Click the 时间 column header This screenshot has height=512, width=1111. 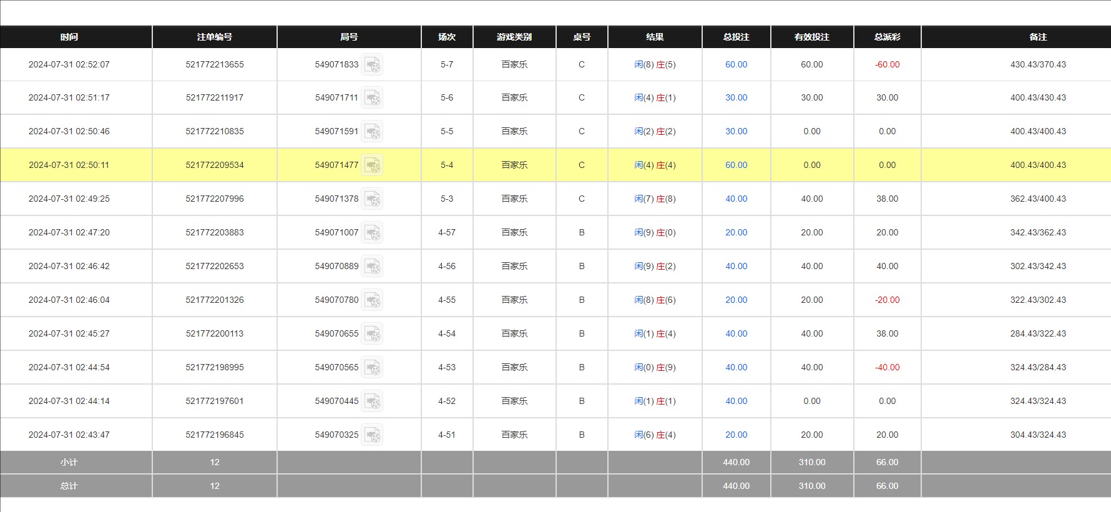(69, 37)
